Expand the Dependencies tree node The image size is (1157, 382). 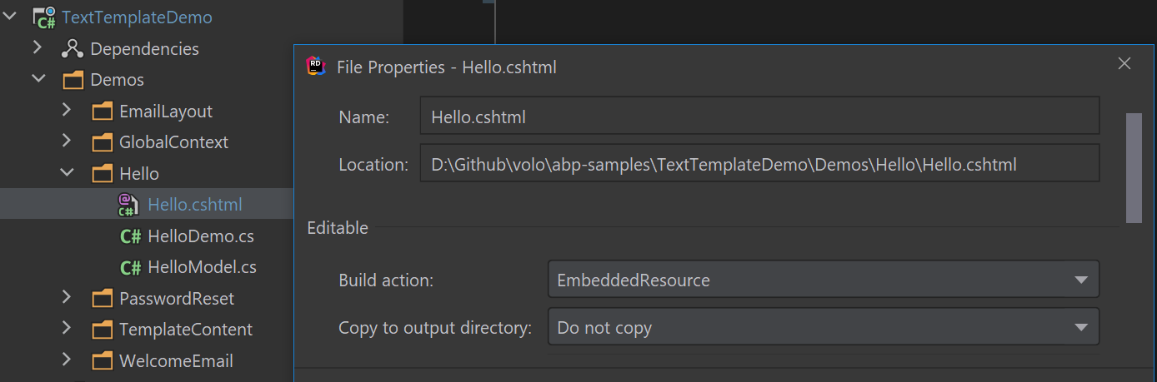38,48
